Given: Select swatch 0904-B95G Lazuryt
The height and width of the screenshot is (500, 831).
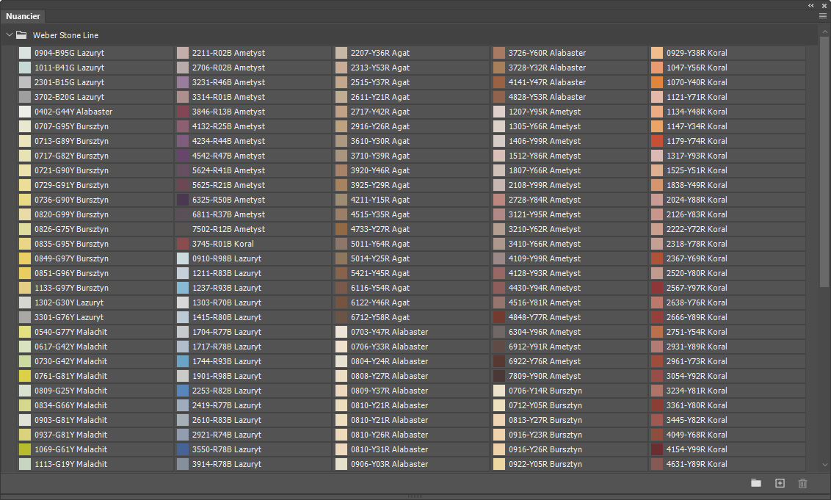Looking at the screenshot, I should [x=95, y=53].
